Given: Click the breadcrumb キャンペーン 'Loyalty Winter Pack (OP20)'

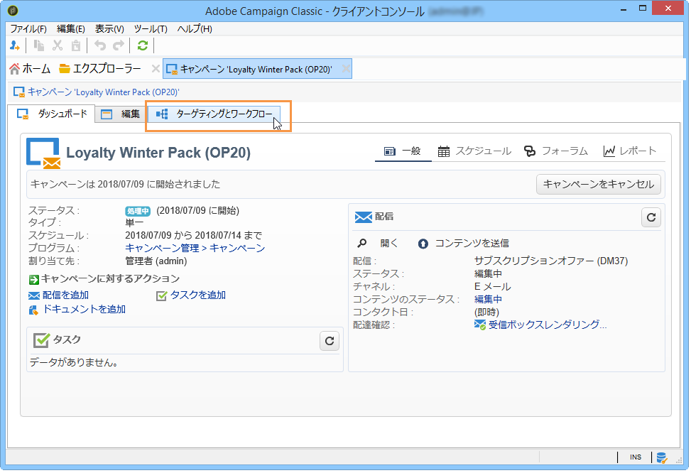Looking at the screenshot, I should tap(103, 92).
